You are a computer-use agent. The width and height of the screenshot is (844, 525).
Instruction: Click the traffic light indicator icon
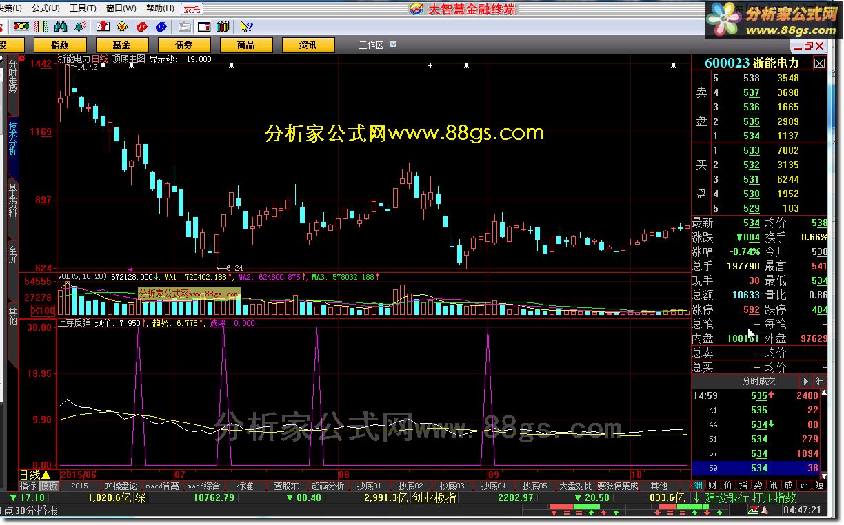pos(21,27)
